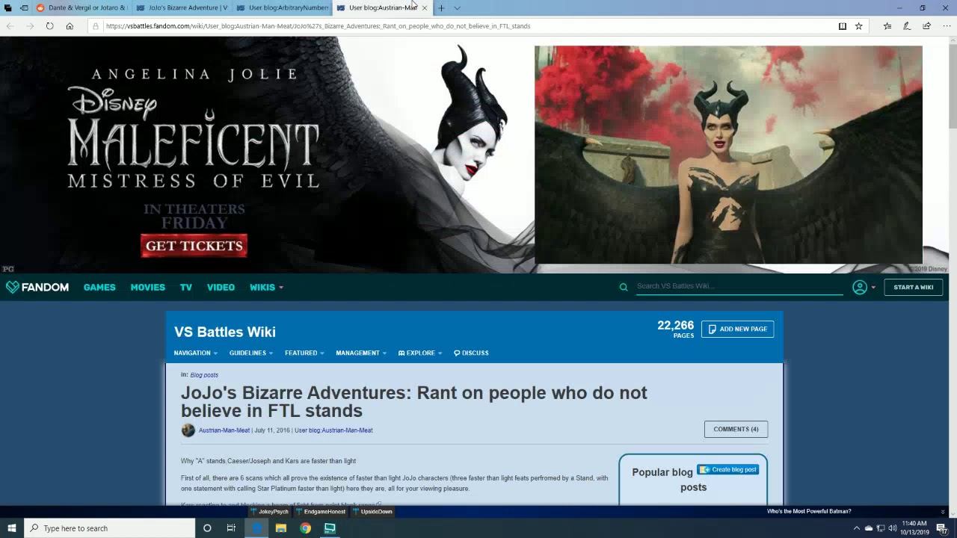The width and height of the screenshot is (957, 538).
Task: Expand EXPLORE wiki menu
Action: pyautogui.click(x=420, y=353)
